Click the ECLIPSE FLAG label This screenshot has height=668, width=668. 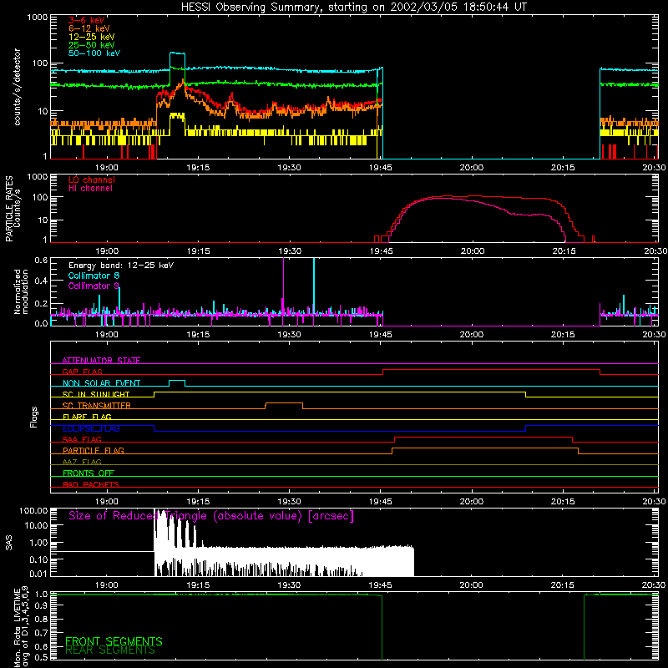coord(91,428)
